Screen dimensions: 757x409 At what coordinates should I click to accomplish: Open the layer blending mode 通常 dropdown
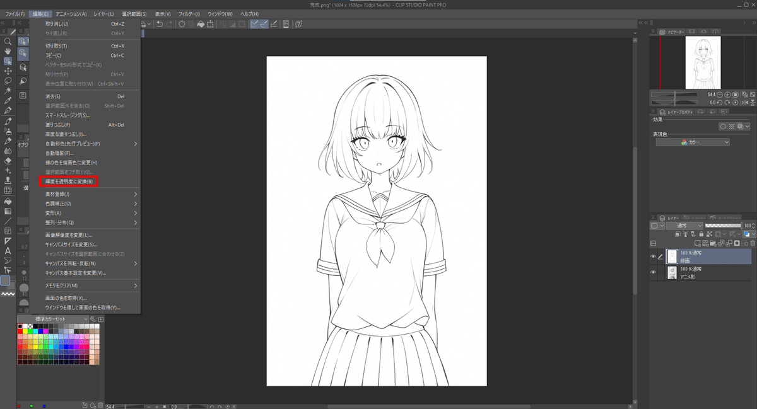tap(684, 226)
